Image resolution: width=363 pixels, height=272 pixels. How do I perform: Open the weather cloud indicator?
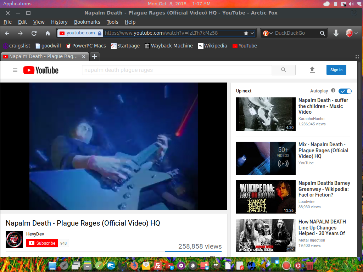coord(326,4)
